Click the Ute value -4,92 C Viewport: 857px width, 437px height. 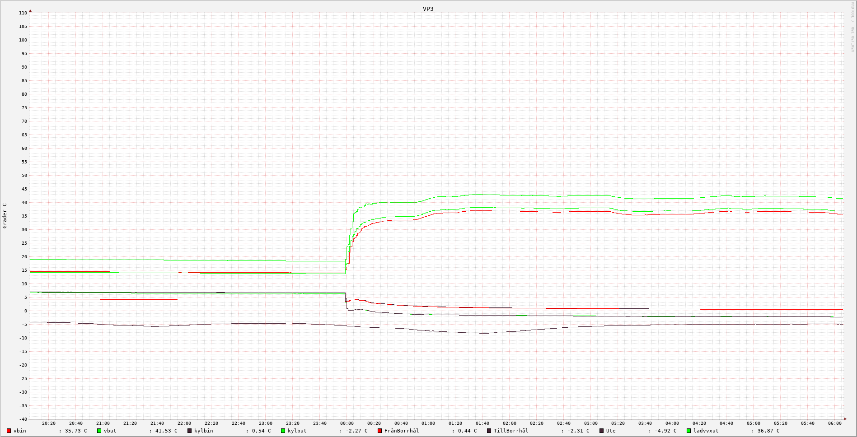pos(665,431)
